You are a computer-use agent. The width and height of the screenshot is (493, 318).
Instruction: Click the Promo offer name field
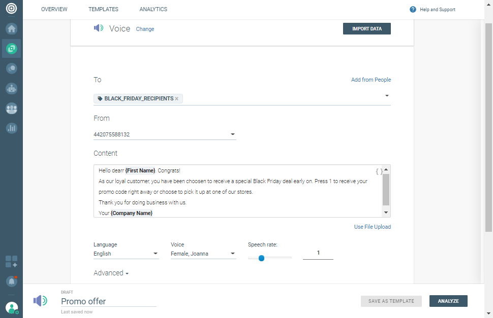pos(108,301)
